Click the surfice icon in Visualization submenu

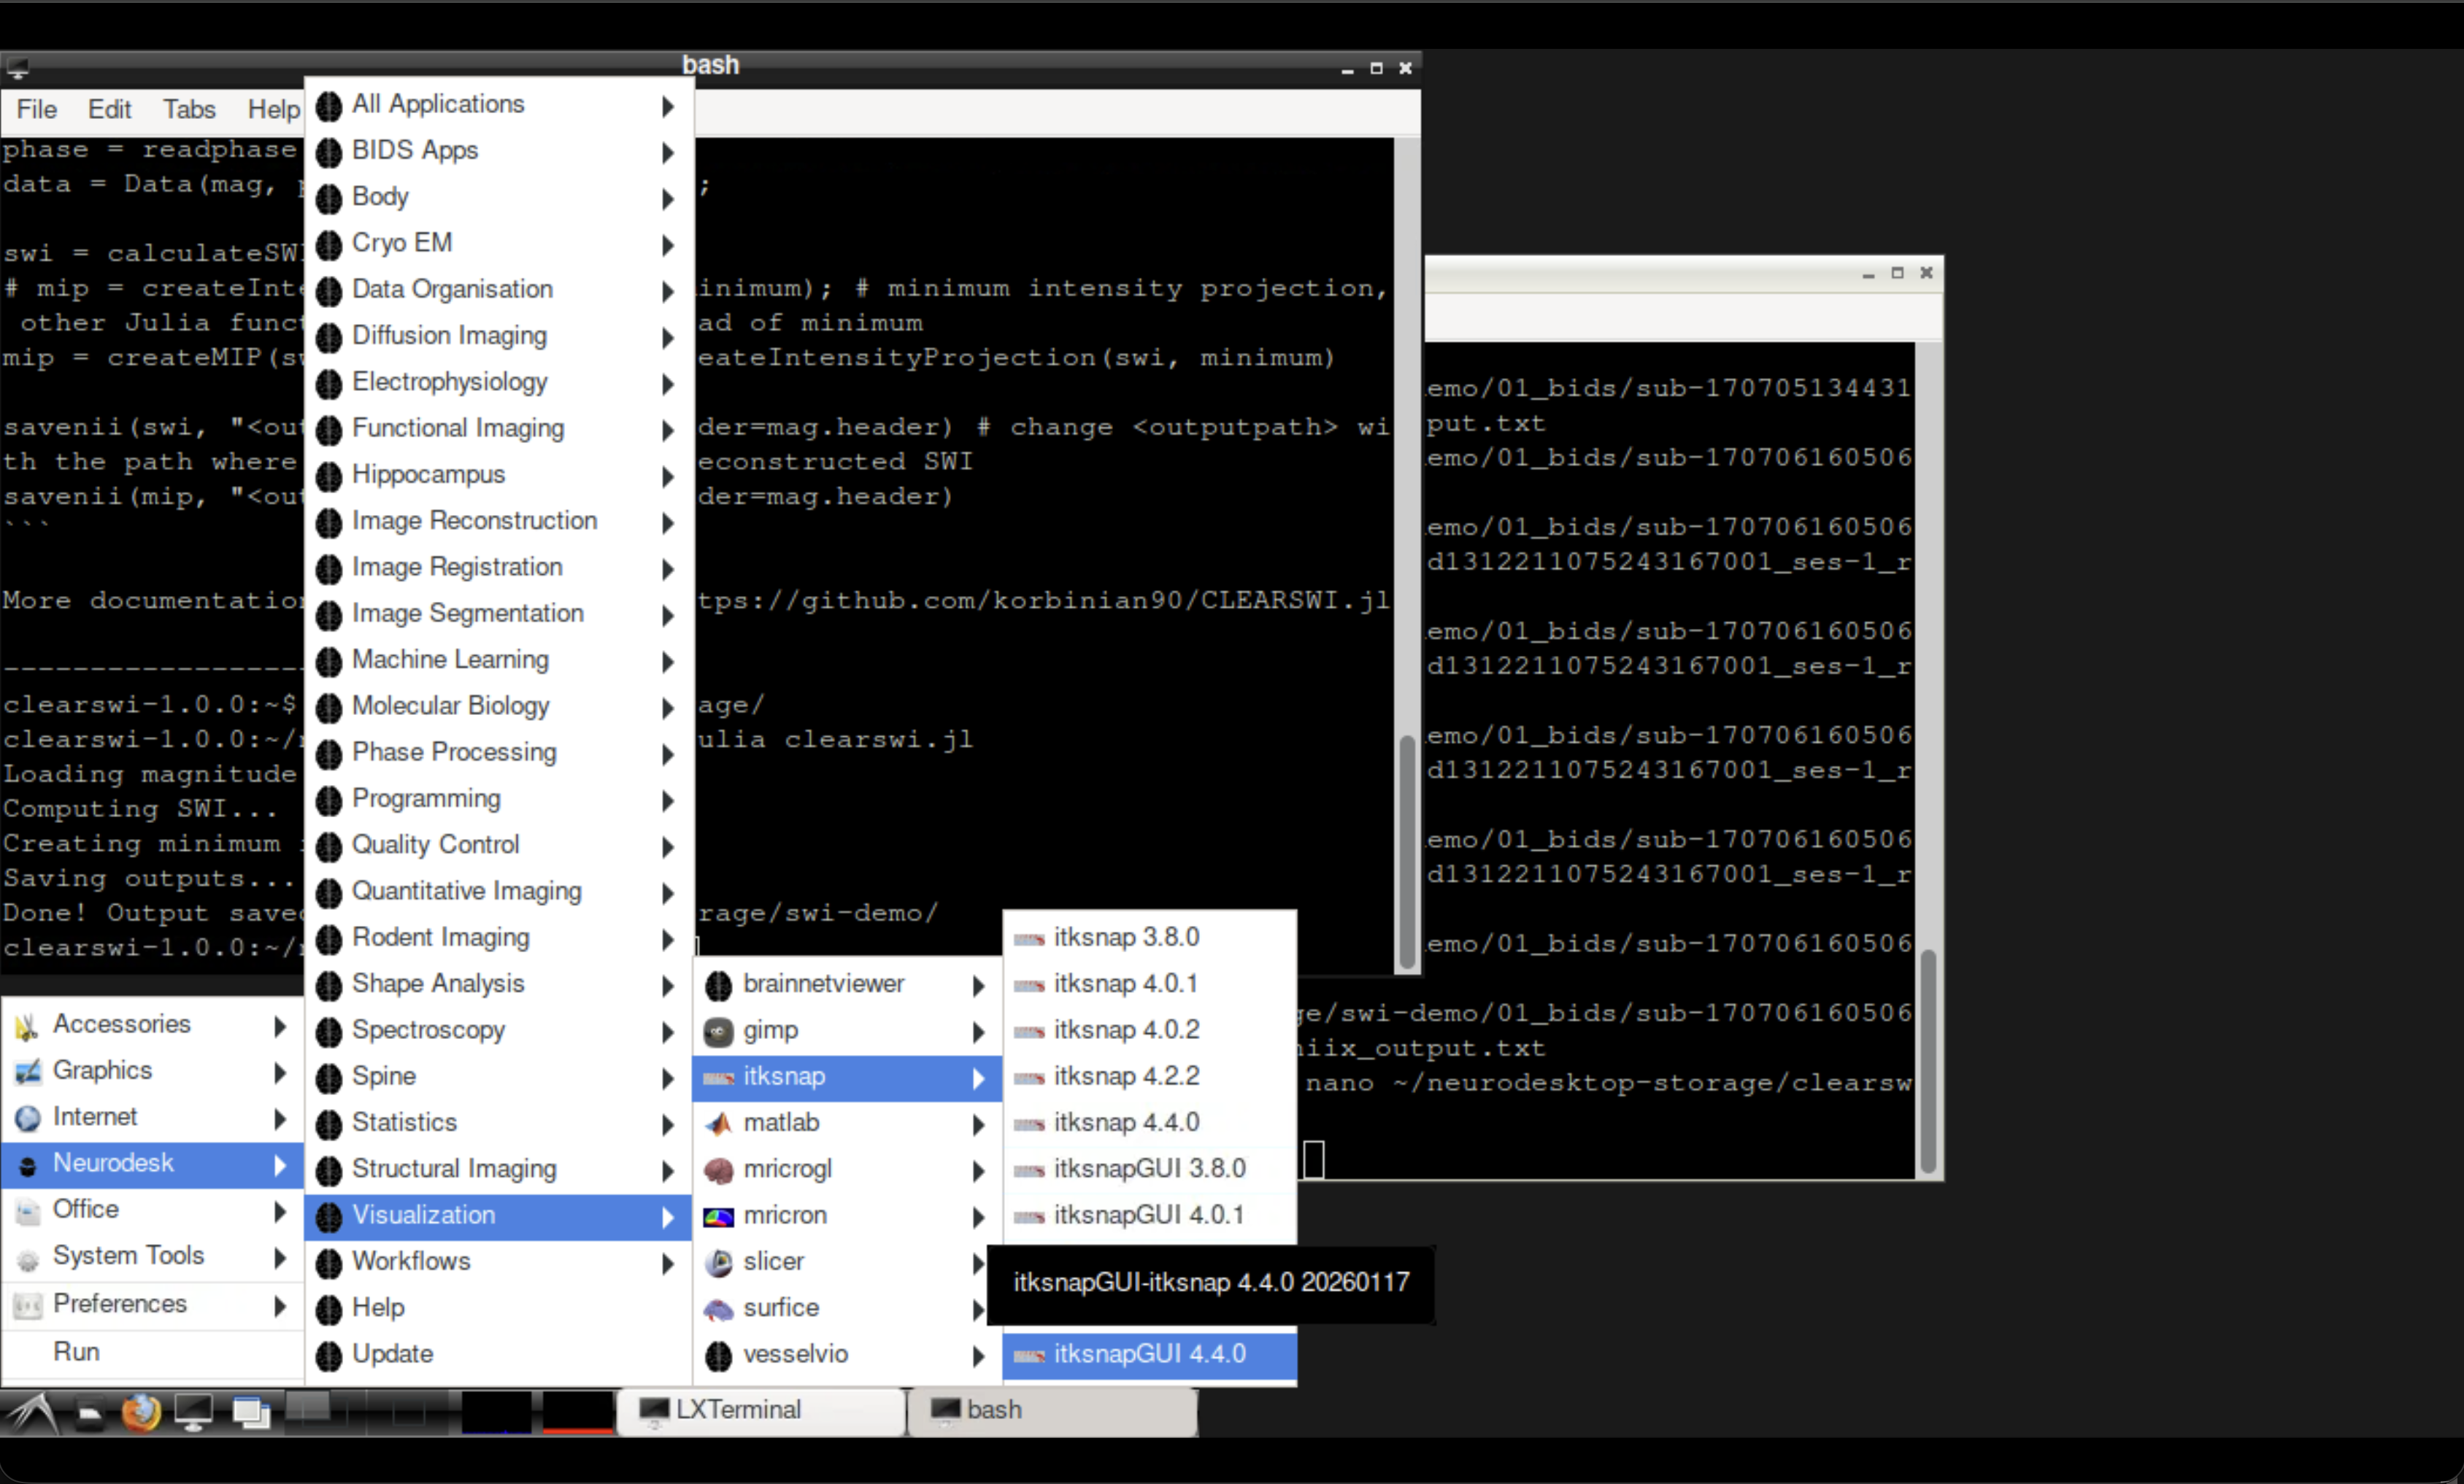pyautogui.click(x=718, y=1309)
